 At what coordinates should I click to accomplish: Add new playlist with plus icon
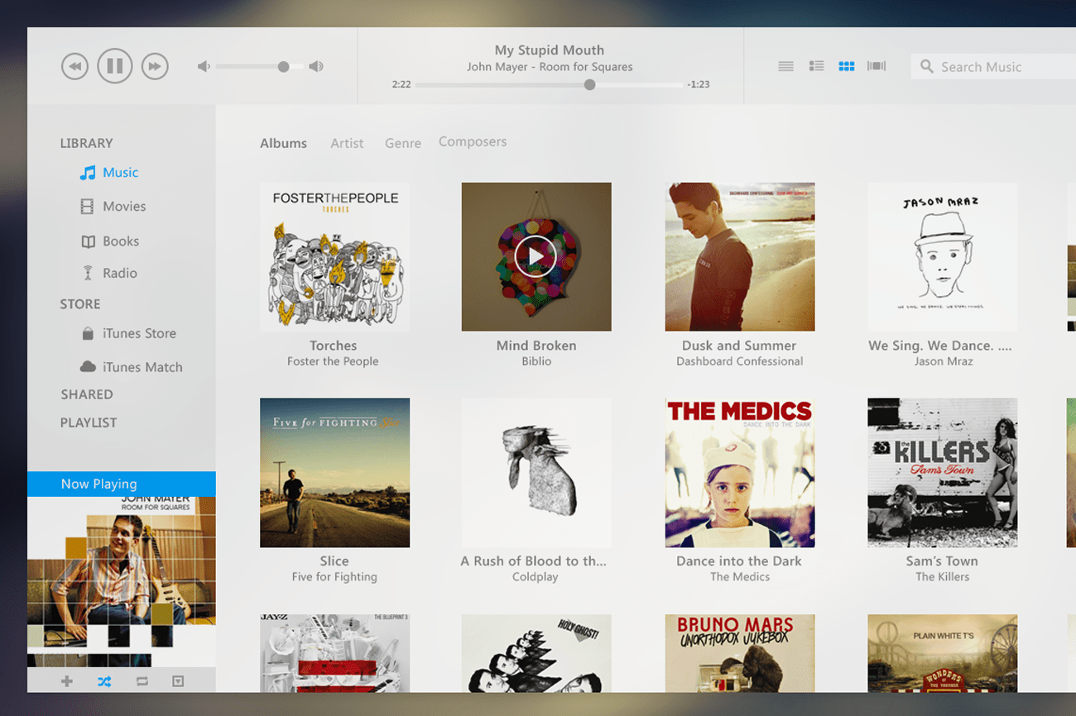(x=67, y=681)
